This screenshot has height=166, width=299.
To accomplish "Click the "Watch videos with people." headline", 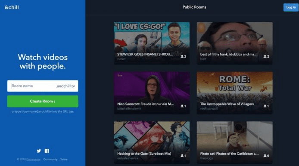I will pyautogui.click(x=43, y=61).
